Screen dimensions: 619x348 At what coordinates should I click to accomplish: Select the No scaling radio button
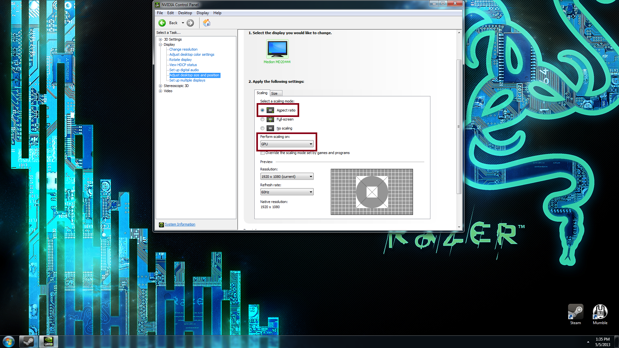(262, 128)
